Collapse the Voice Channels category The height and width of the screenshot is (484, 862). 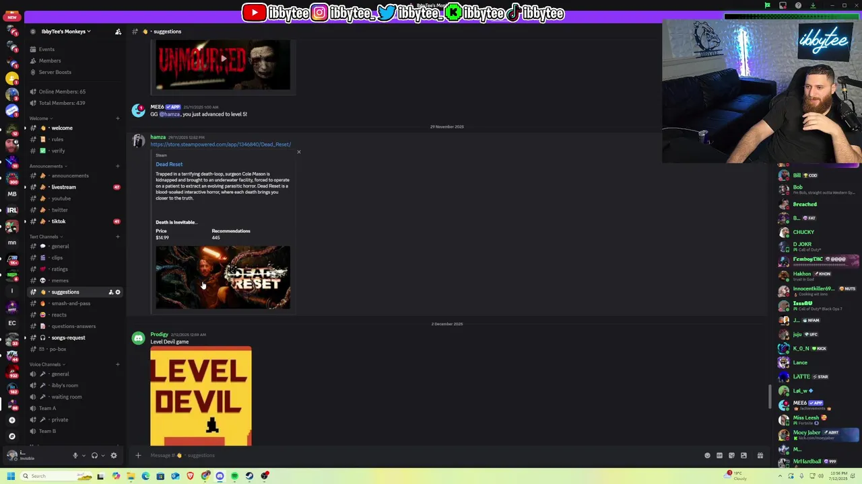coord(46,364)
